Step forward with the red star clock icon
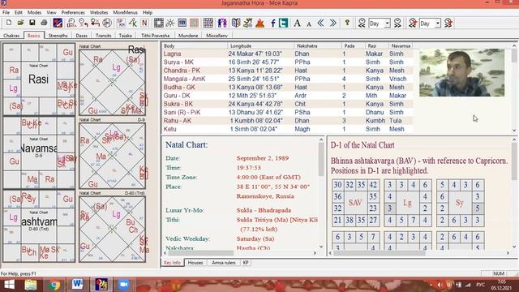Screen dimensions: 519x292 tap(448, 23)
